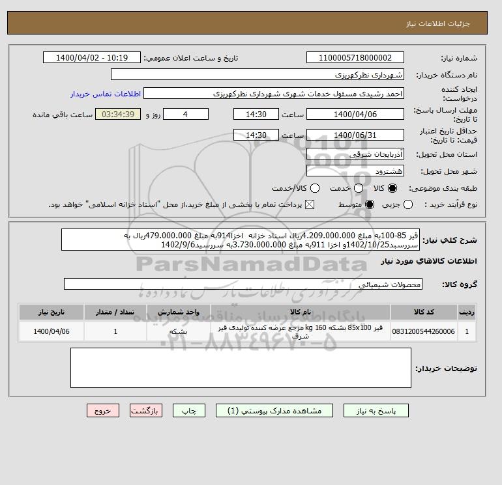Click the delivery city field هشترود
The height and width of the screenshot is (485, 502).
355,171
